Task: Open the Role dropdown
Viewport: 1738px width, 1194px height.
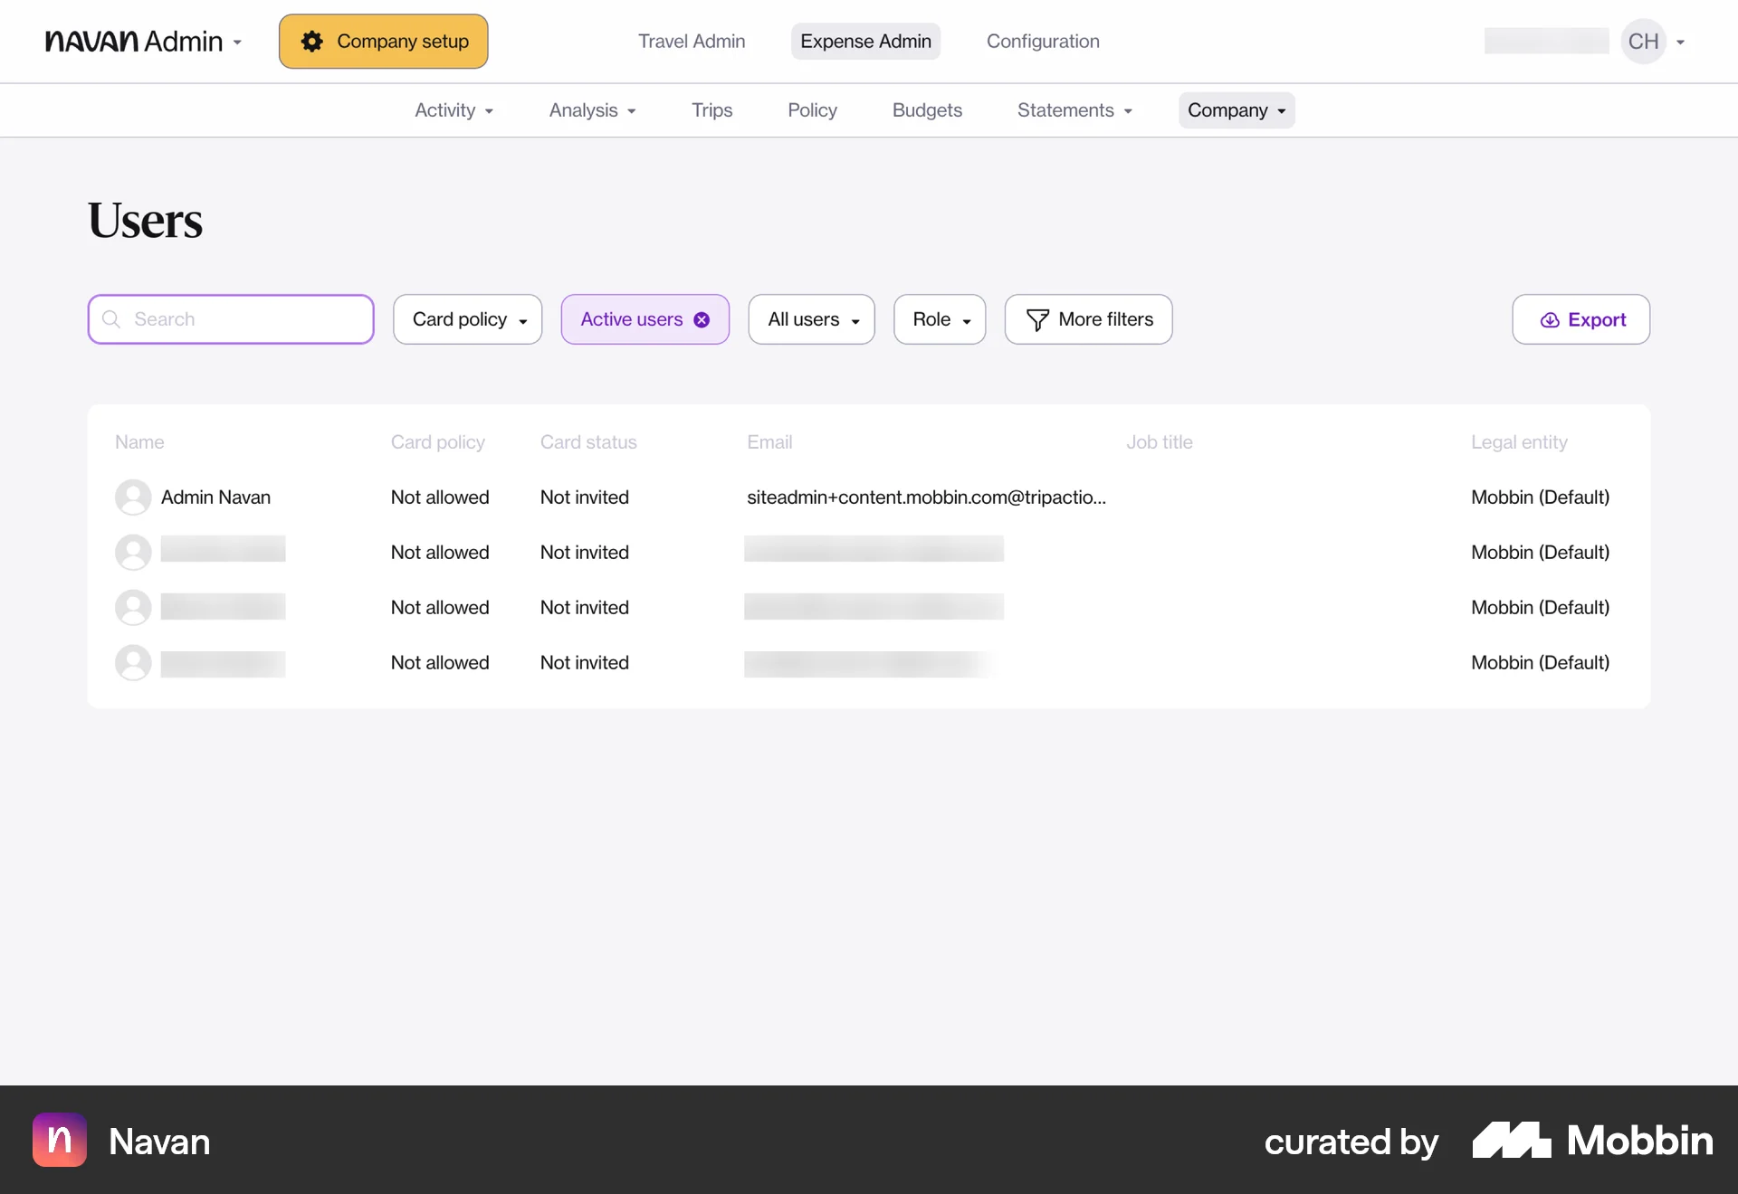Action: [939, 319]
